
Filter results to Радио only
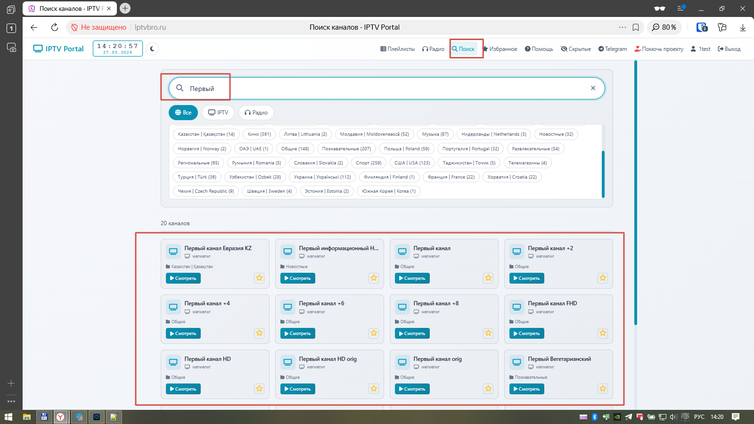(x=256, y=113)
